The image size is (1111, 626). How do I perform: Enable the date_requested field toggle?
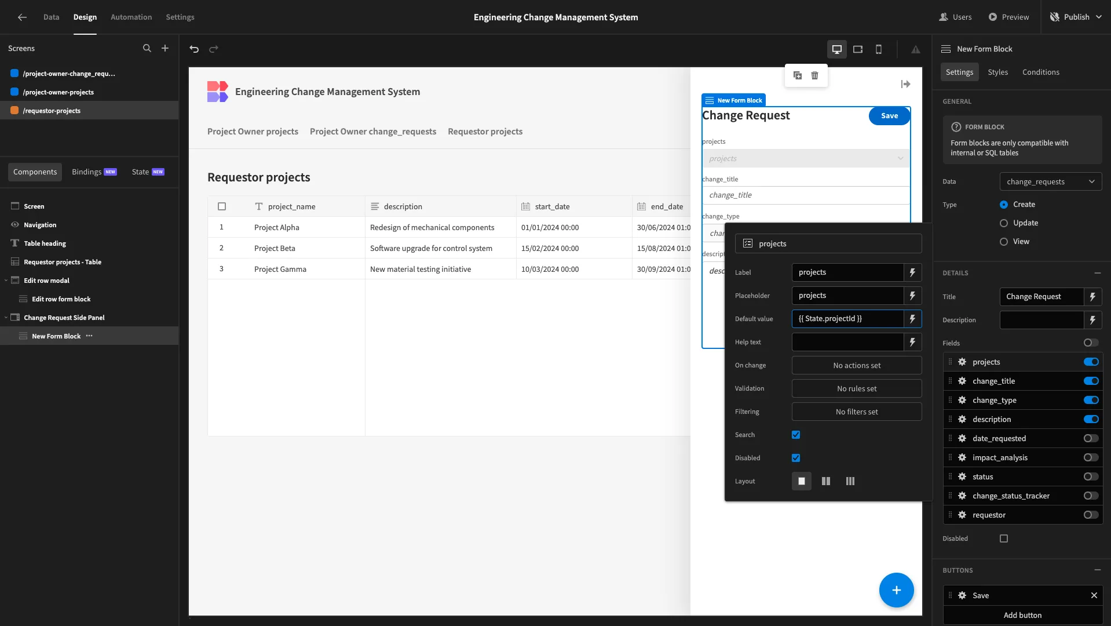(x=1091, y=438)
